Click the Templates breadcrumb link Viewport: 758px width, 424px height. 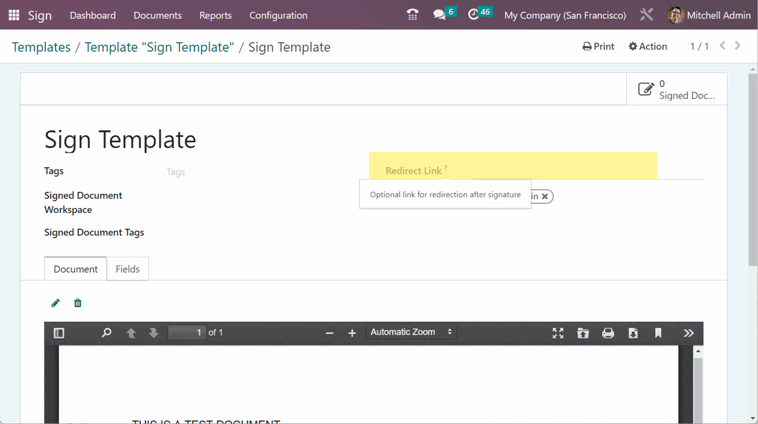click(x=41, y=47)
